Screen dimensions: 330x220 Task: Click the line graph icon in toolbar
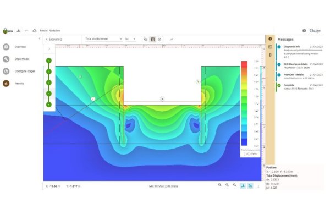pyautogui.click(x=172, y=39)
